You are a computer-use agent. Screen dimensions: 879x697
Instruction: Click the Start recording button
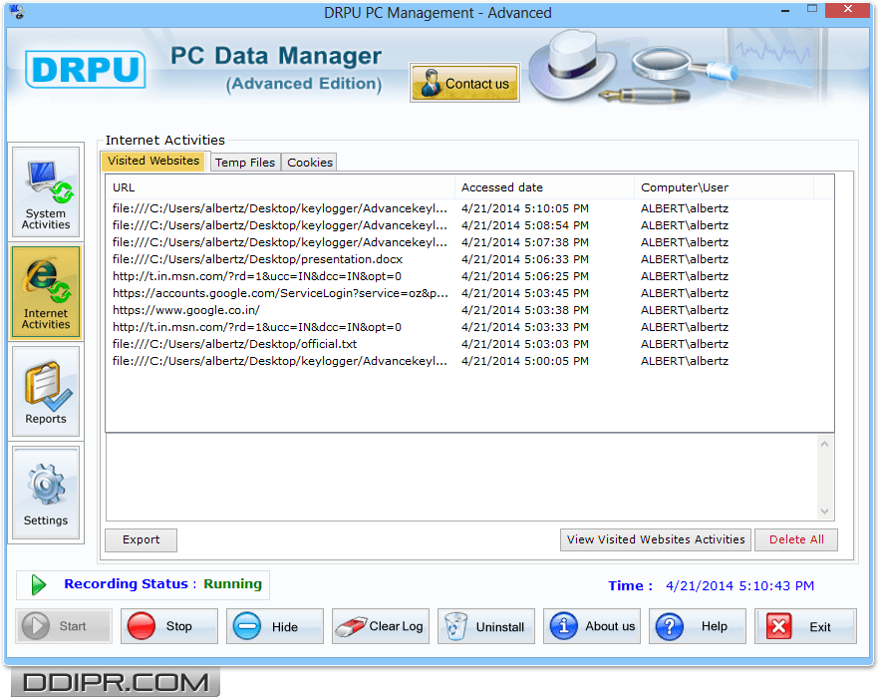(64, 626)
